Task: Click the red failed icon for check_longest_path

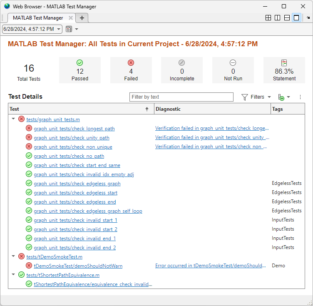Action: (x=29, y=129)
